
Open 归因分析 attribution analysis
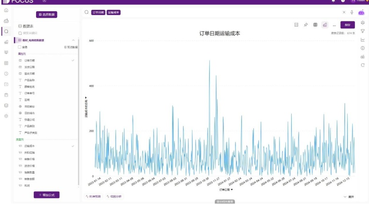point(114,197)
